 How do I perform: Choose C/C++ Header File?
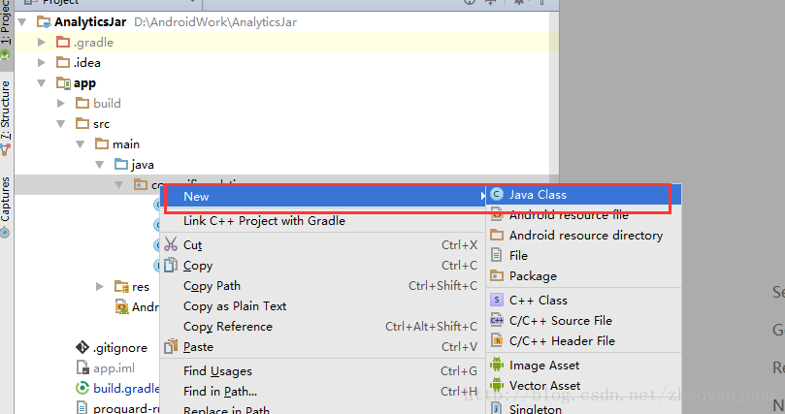pyautogui.click(x=583, y=341)
